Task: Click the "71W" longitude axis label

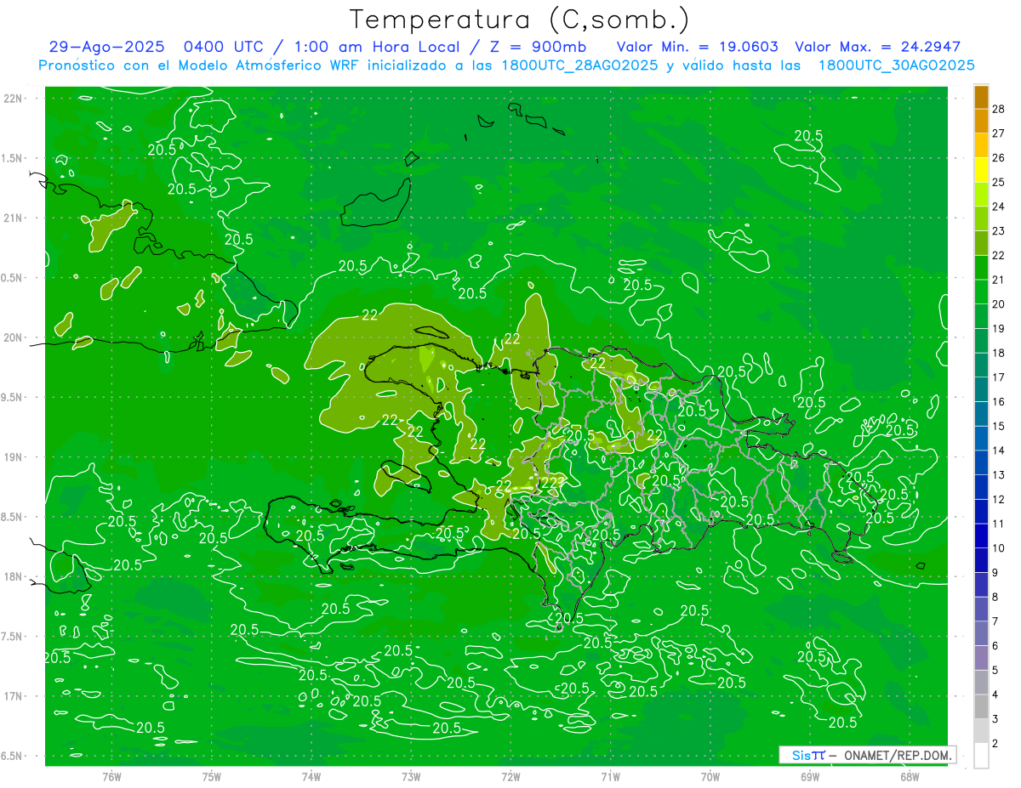Action: (610, 777)
